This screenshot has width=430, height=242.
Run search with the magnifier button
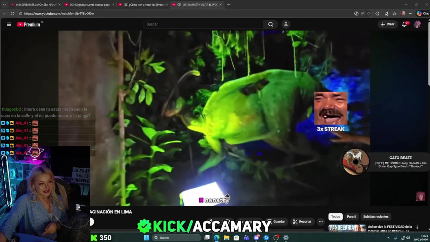(271, 24)
